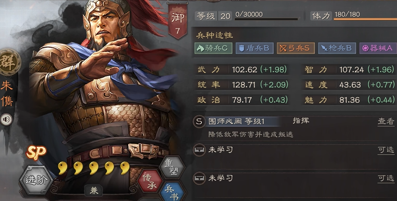This screenshot has width=397, height=201.
Task: Click the S-rank skill circle icon
Action: tap(199, 121)
